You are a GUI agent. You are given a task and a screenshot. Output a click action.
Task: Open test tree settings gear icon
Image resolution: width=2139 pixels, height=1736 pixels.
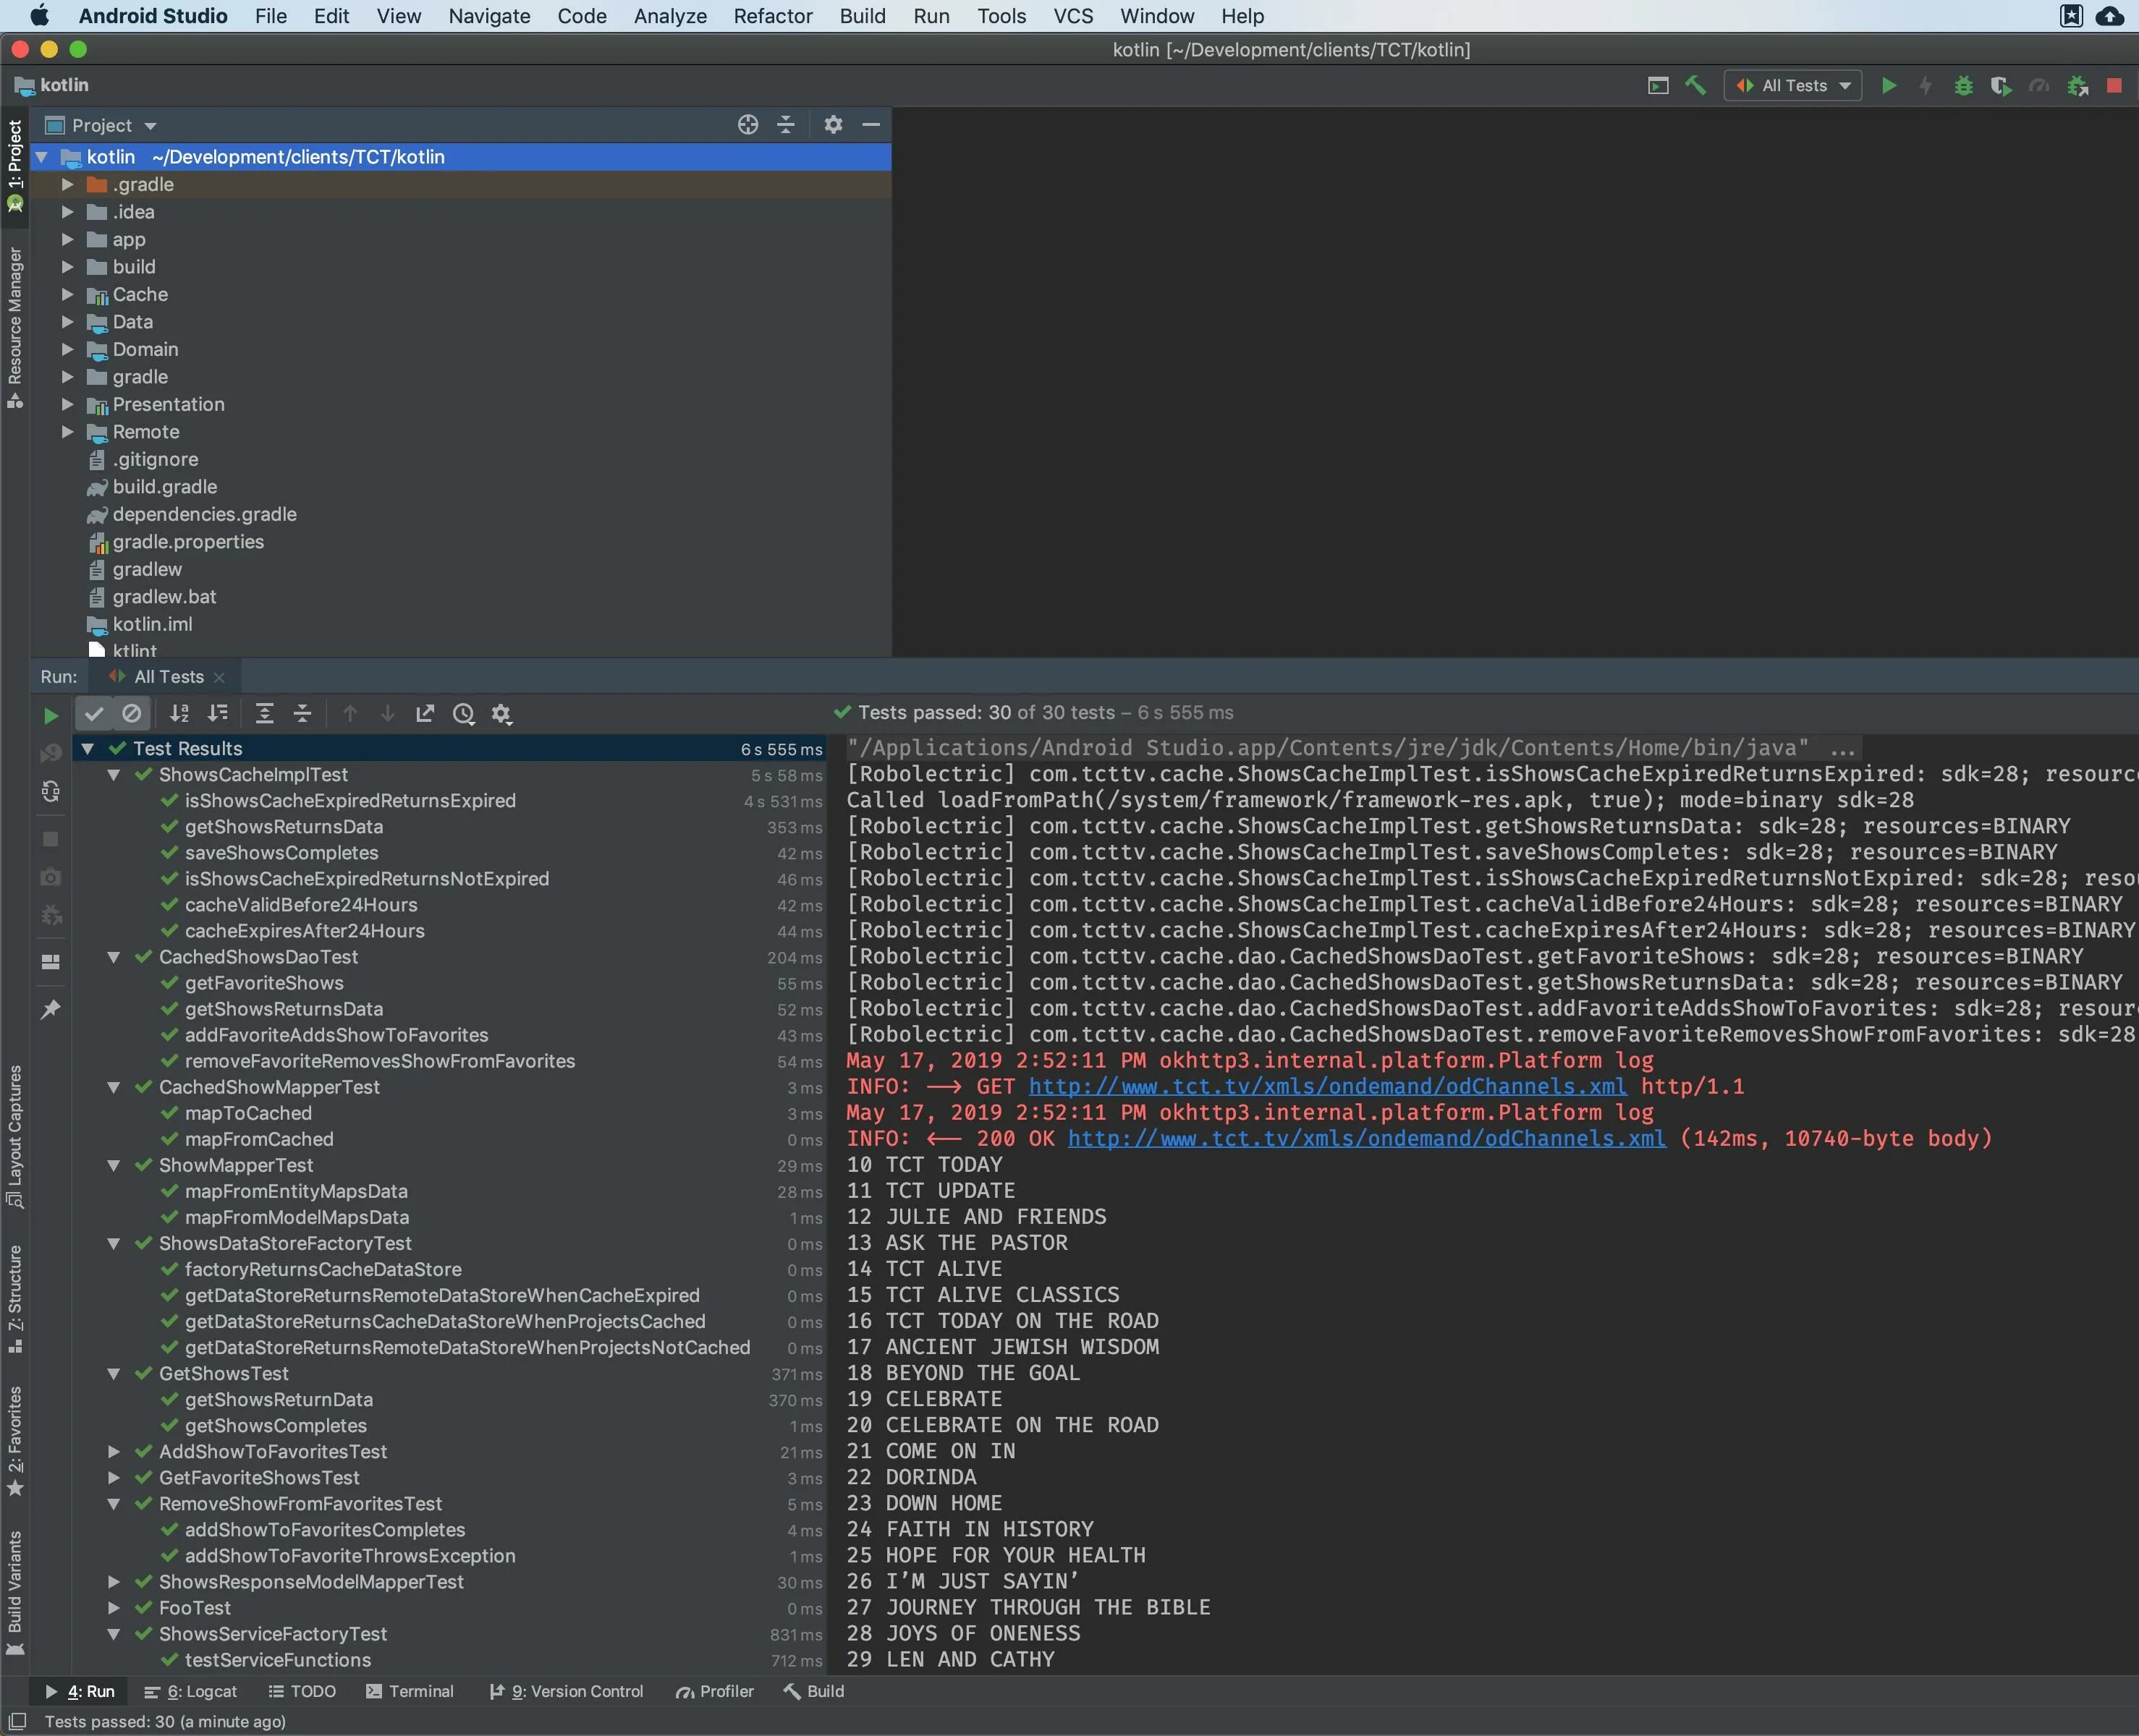tap(502, 714)
